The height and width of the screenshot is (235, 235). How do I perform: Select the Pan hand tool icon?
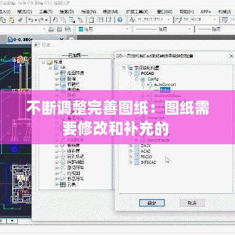(55, 20)
